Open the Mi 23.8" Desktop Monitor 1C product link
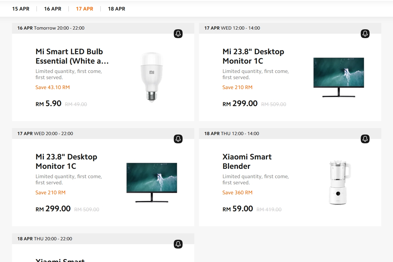 [x=253, y=56]
